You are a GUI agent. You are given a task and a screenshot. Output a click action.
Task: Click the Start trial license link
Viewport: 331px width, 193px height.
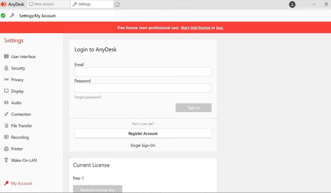195,28
